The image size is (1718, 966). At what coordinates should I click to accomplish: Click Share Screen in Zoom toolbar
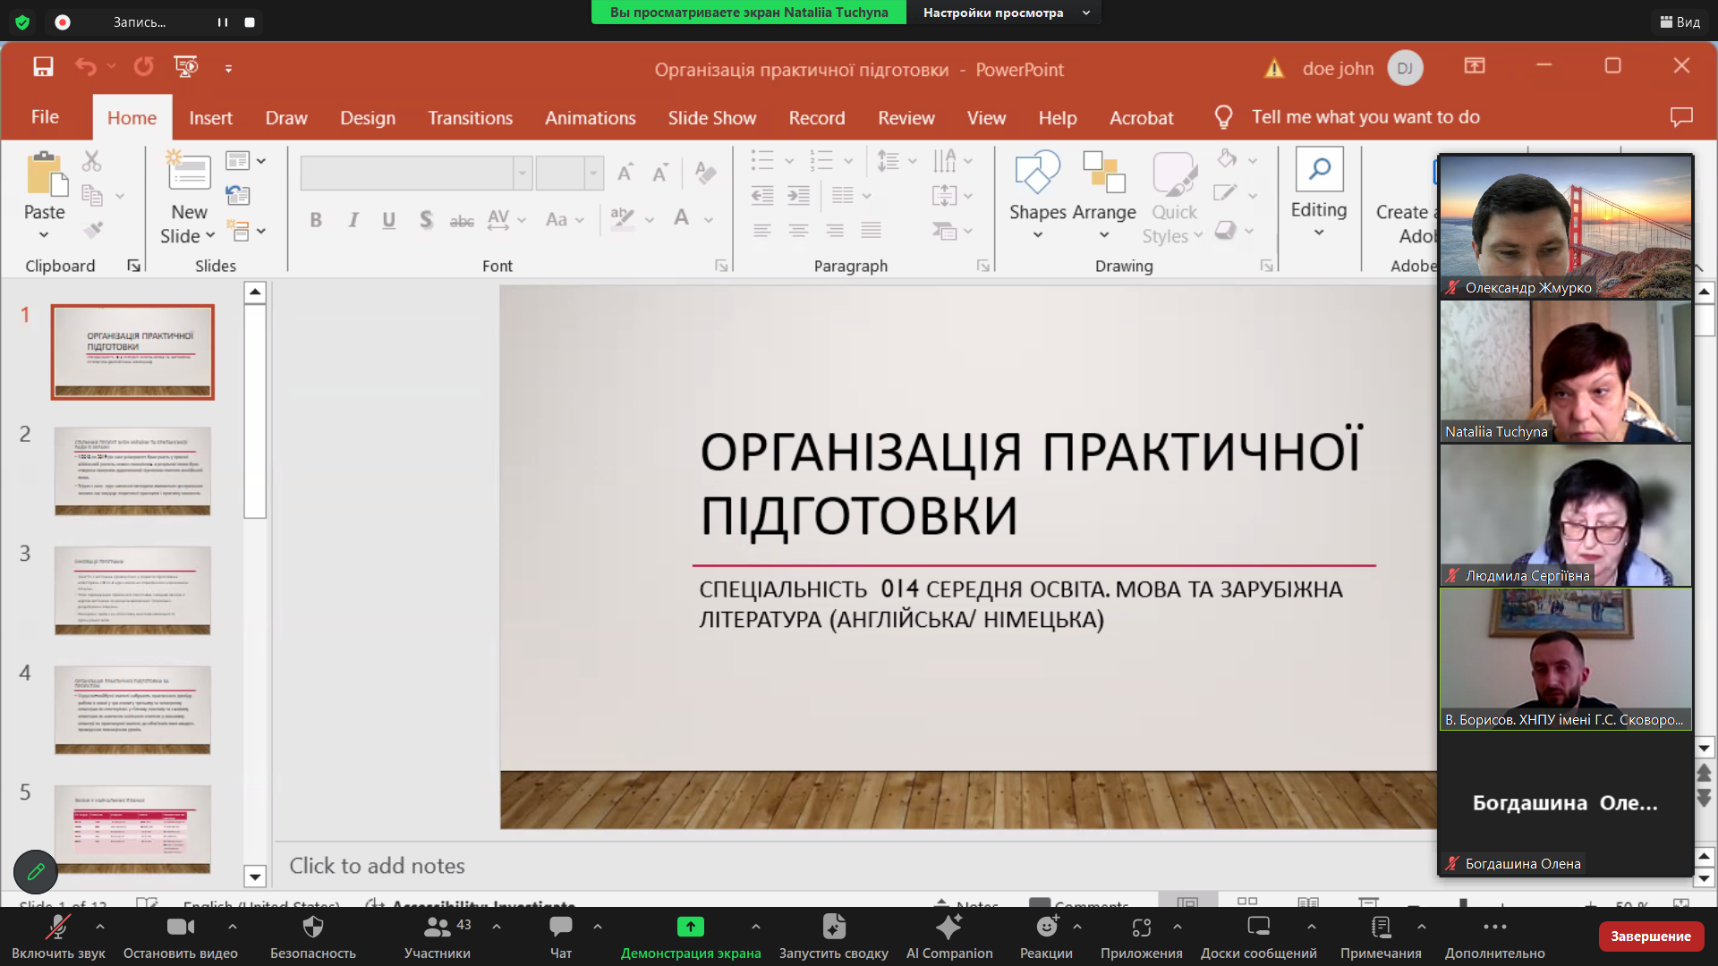(x=691, y=936)
